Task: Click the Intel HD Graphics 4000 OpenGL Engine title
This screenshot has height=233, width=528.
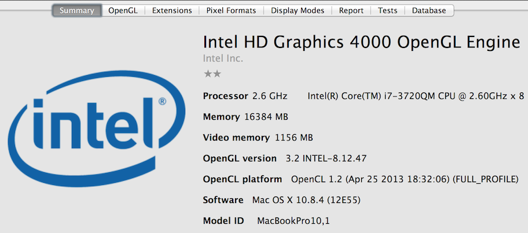Action: tap(362, 42)
